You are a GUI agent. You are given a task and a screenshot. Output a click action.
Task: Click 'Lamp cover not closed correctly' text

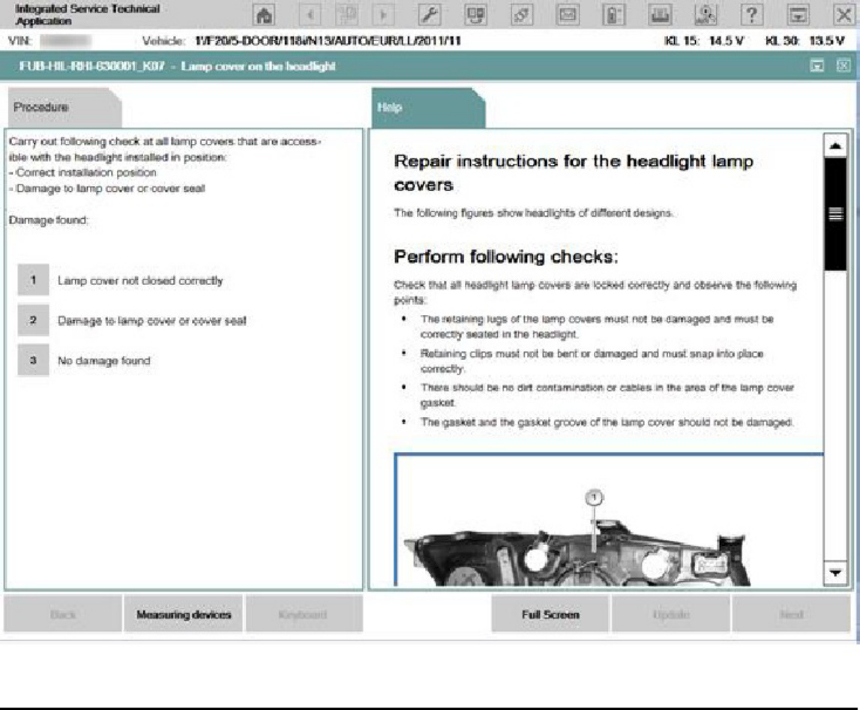pyautogui.click(x=140, y=280)
